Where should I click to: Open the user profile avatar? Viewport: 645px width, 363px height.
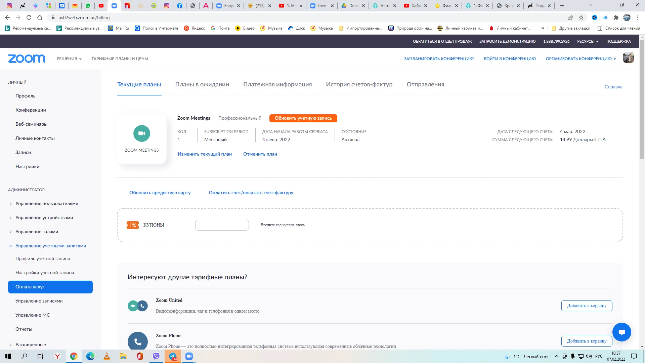coord(628,58)
